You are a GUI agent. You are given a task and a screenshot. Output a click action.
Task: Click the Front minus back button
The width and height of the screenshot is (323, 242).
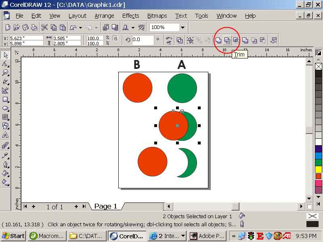coord(254,40)
